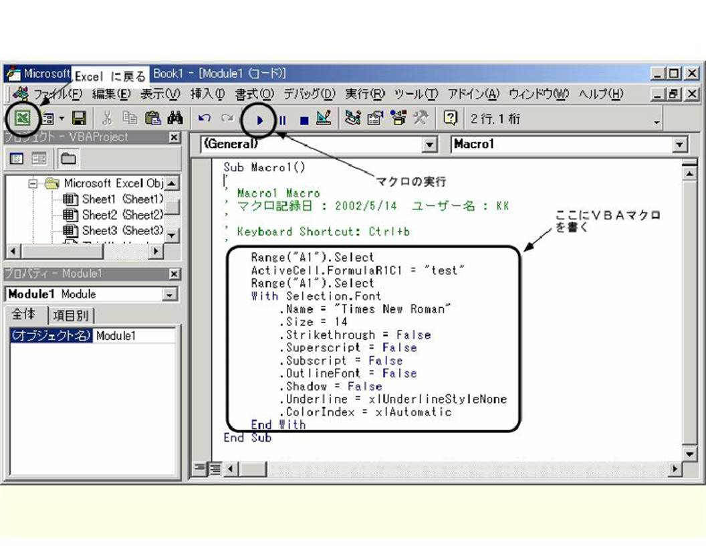Image resolution: width=706 pixels, height=546 pixels.
Task: Select the 項目別 tab in Properties
Action: coord(72,315)
